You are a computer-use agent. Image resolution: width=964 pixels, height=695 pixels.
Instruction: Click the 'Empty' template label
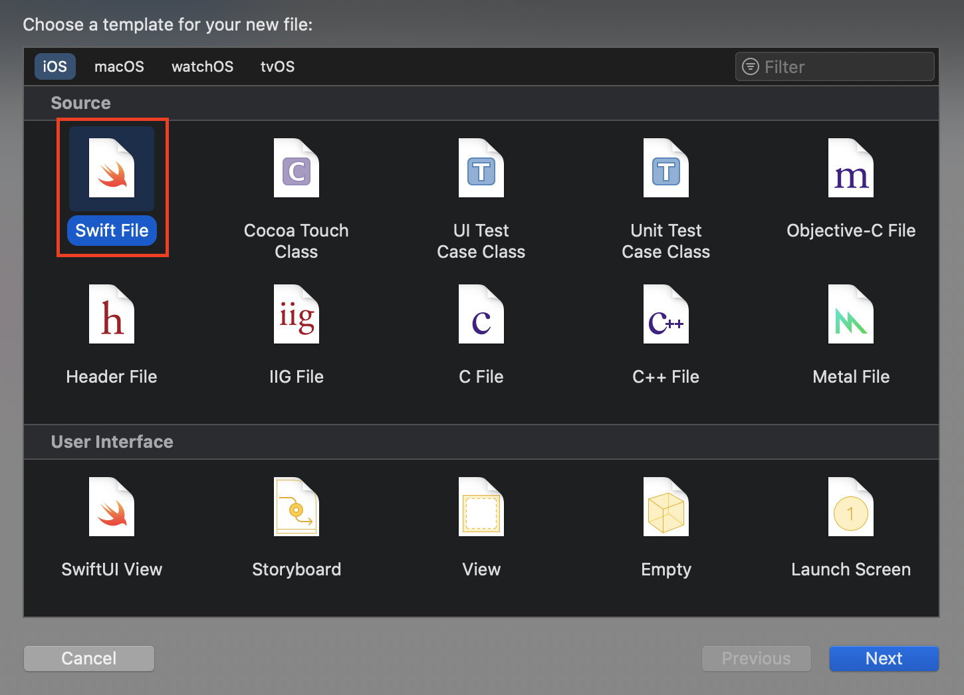pos(666,569)
